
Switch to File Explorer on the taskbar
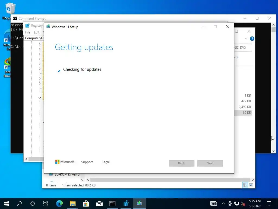[x=72, y=203]
